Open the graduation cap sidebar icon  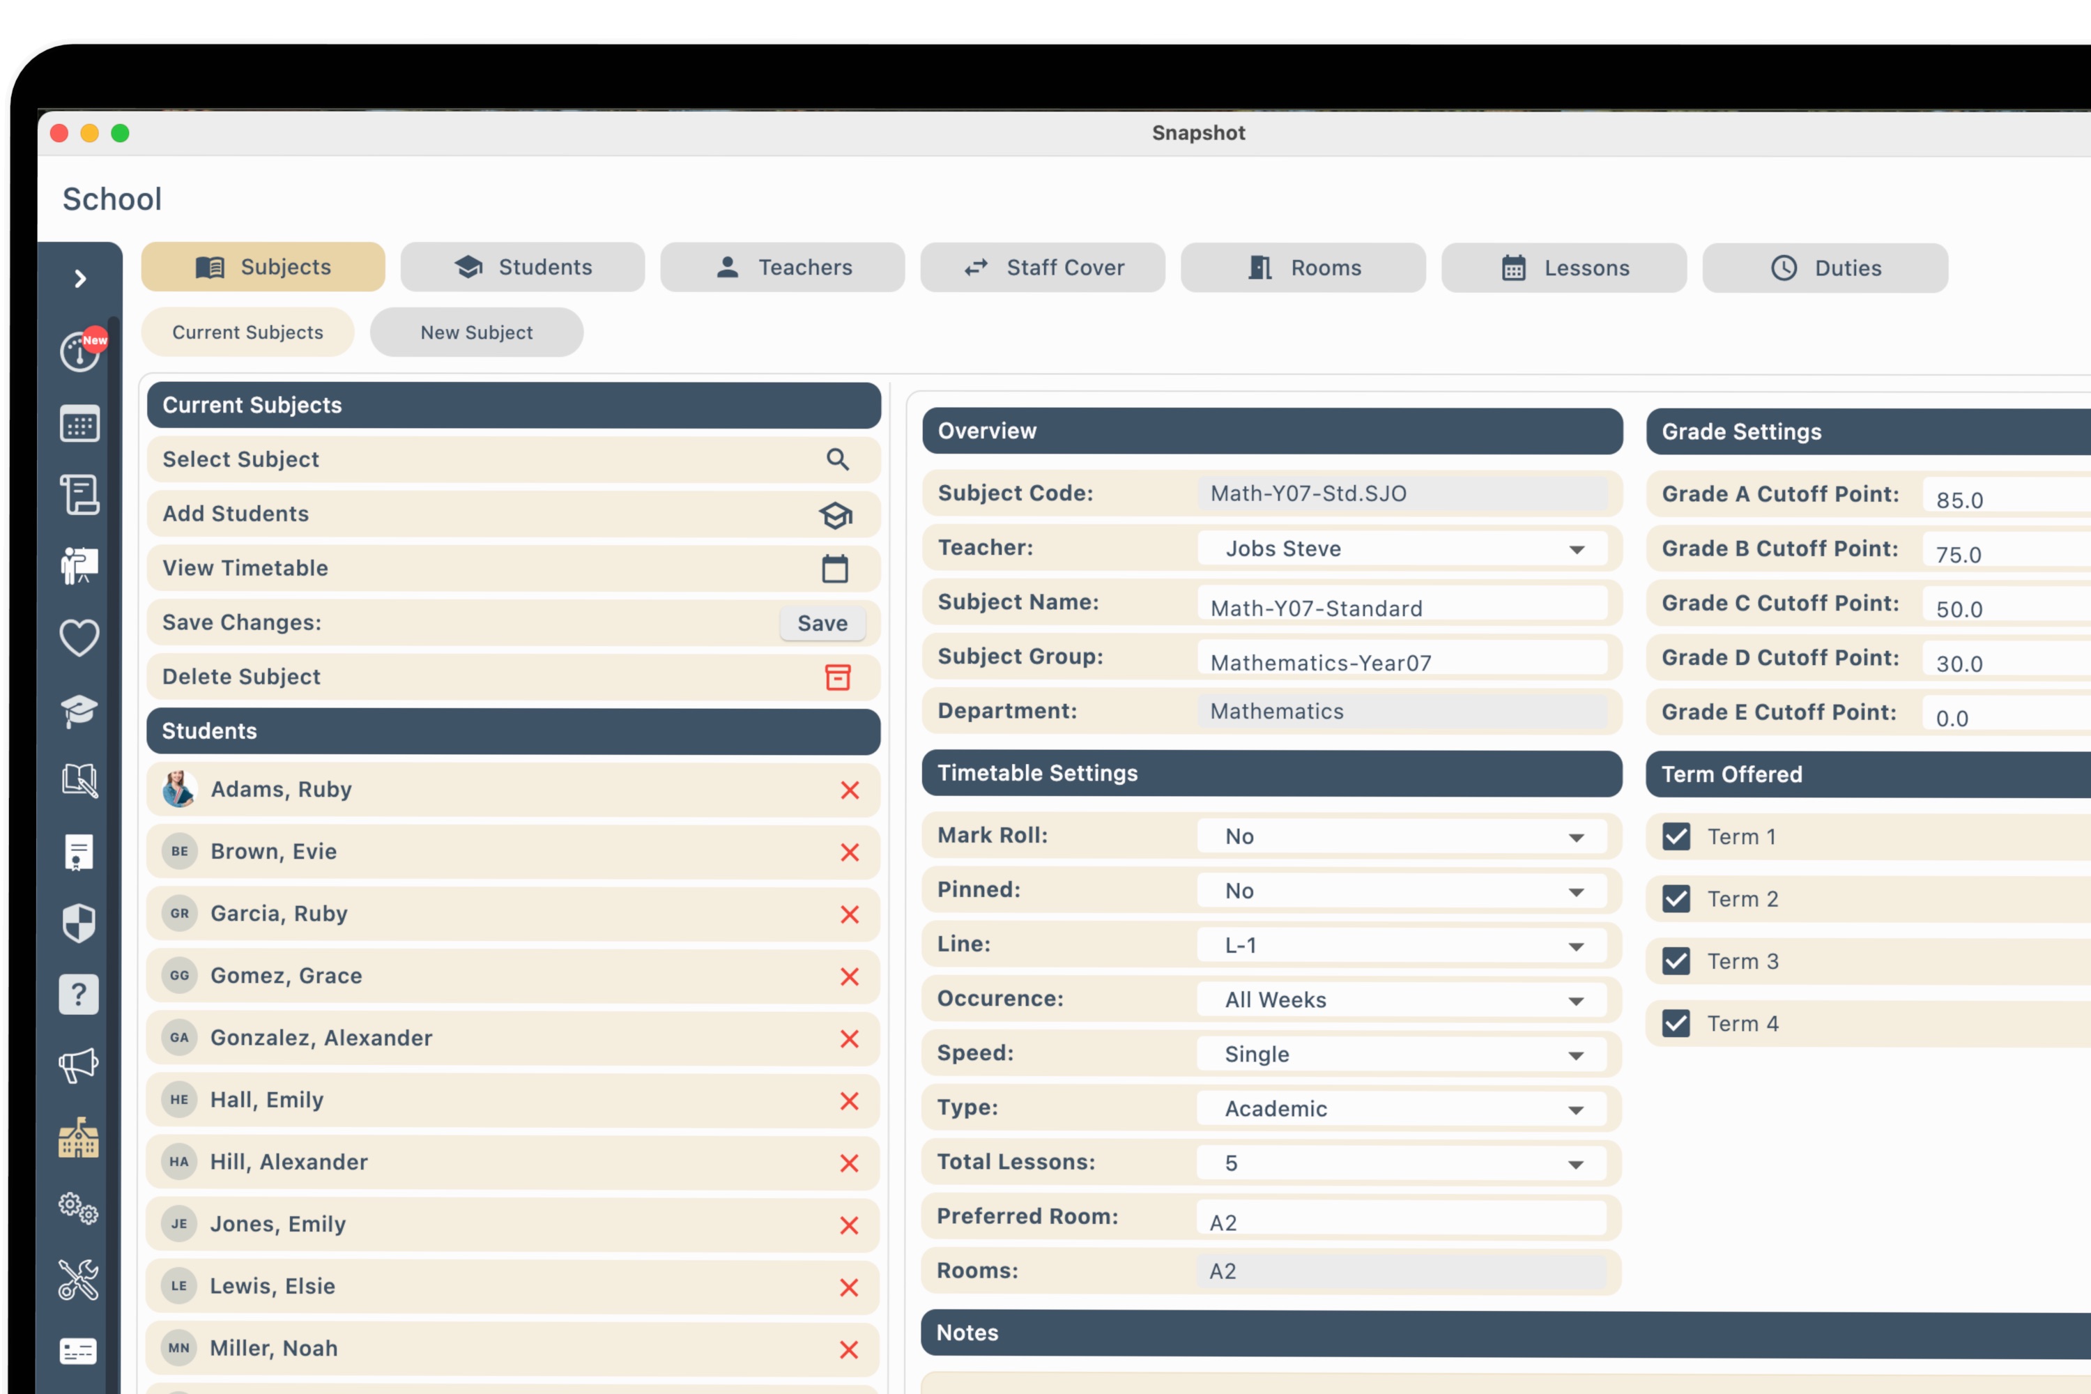click(x=80, y=710)
